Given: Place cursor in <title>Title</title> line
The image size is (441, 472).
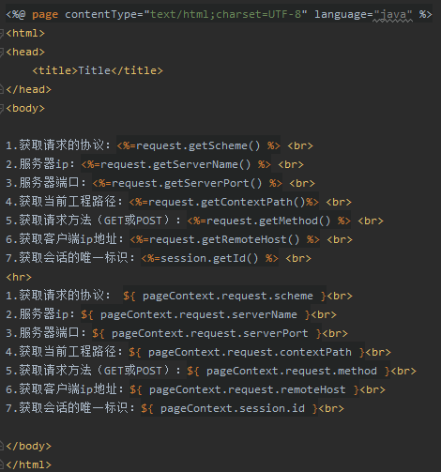Looking at the screenshot, I should [x=98, y=70].
